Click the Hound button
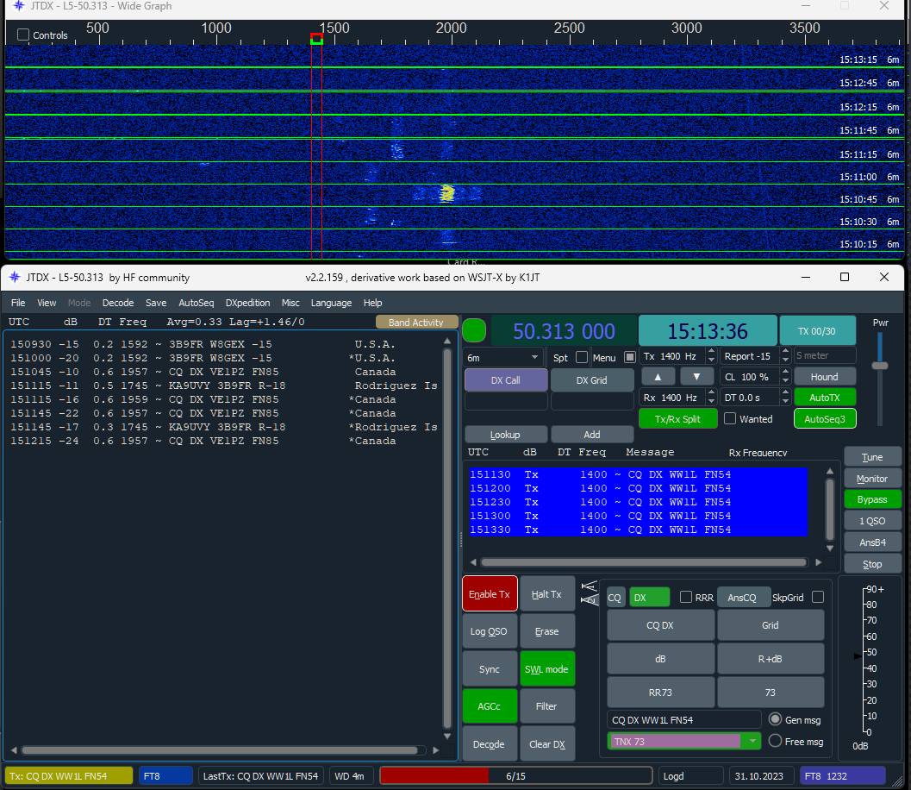 pos(825,377)
